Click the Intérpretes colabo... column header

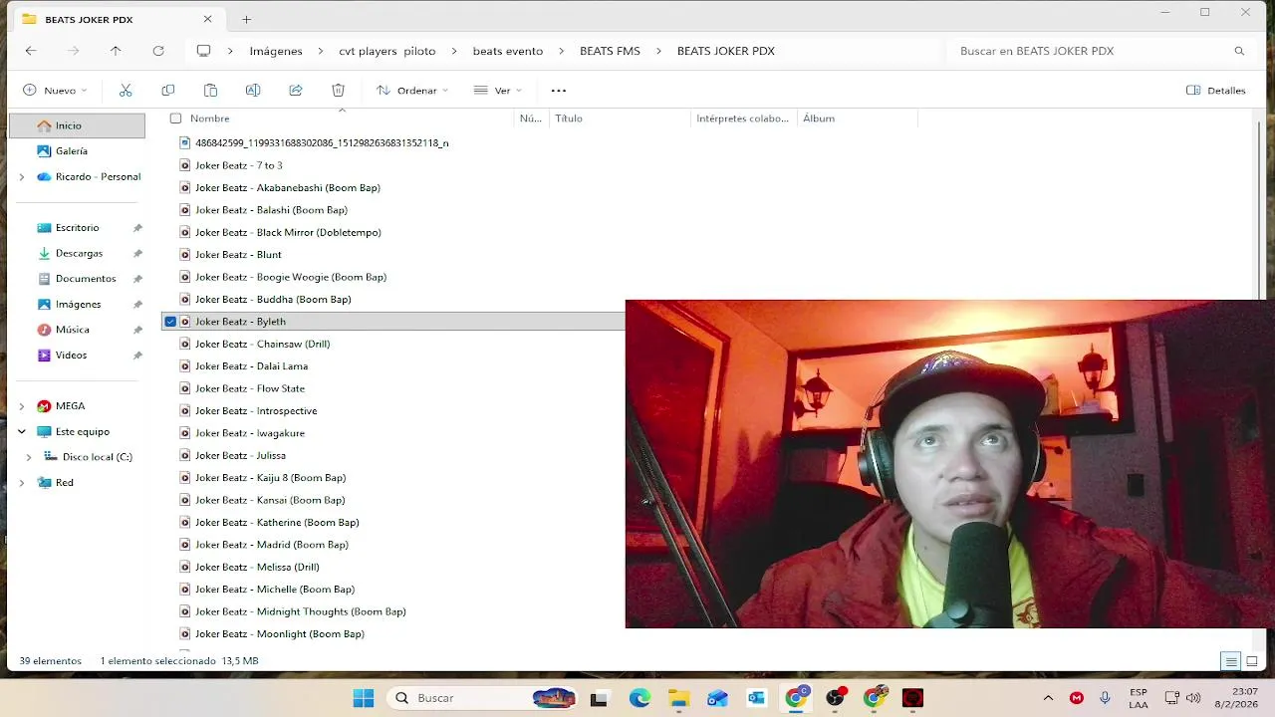742,119
